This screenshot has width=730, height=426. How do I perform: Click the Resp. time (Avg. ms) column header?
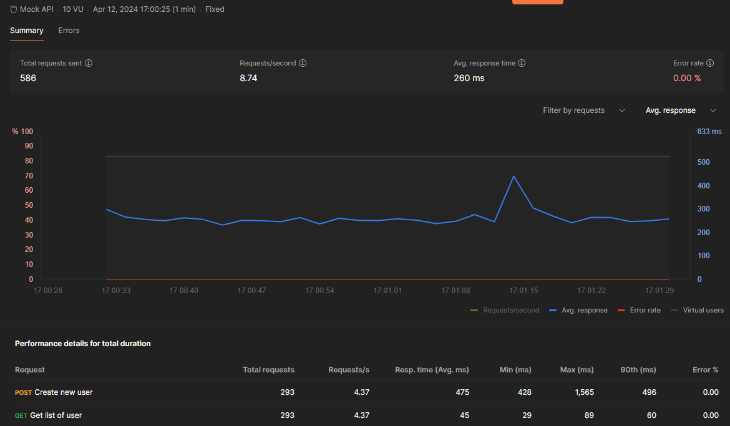[x=432, y=370]
